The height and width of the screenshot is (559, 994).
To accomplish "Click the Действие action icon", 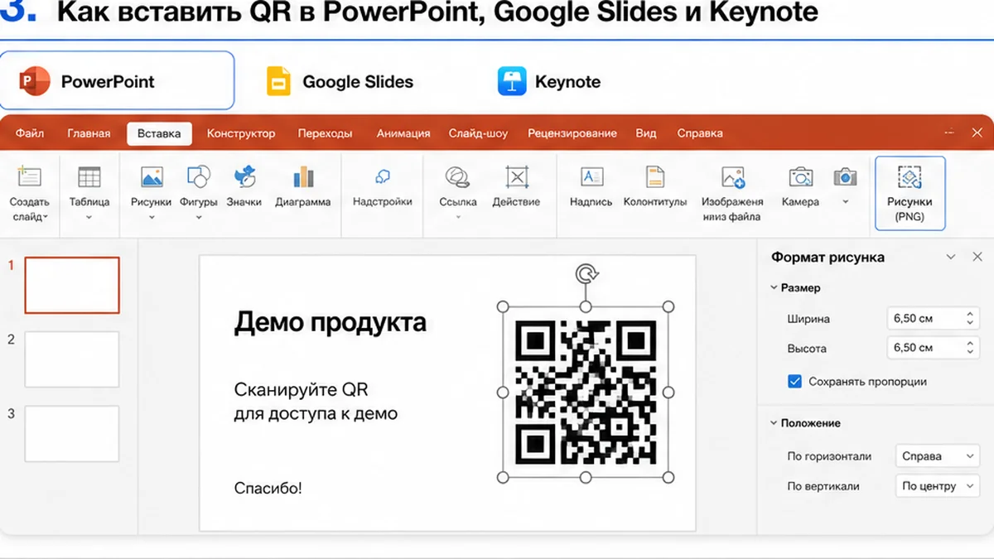I will pos(517,176).
